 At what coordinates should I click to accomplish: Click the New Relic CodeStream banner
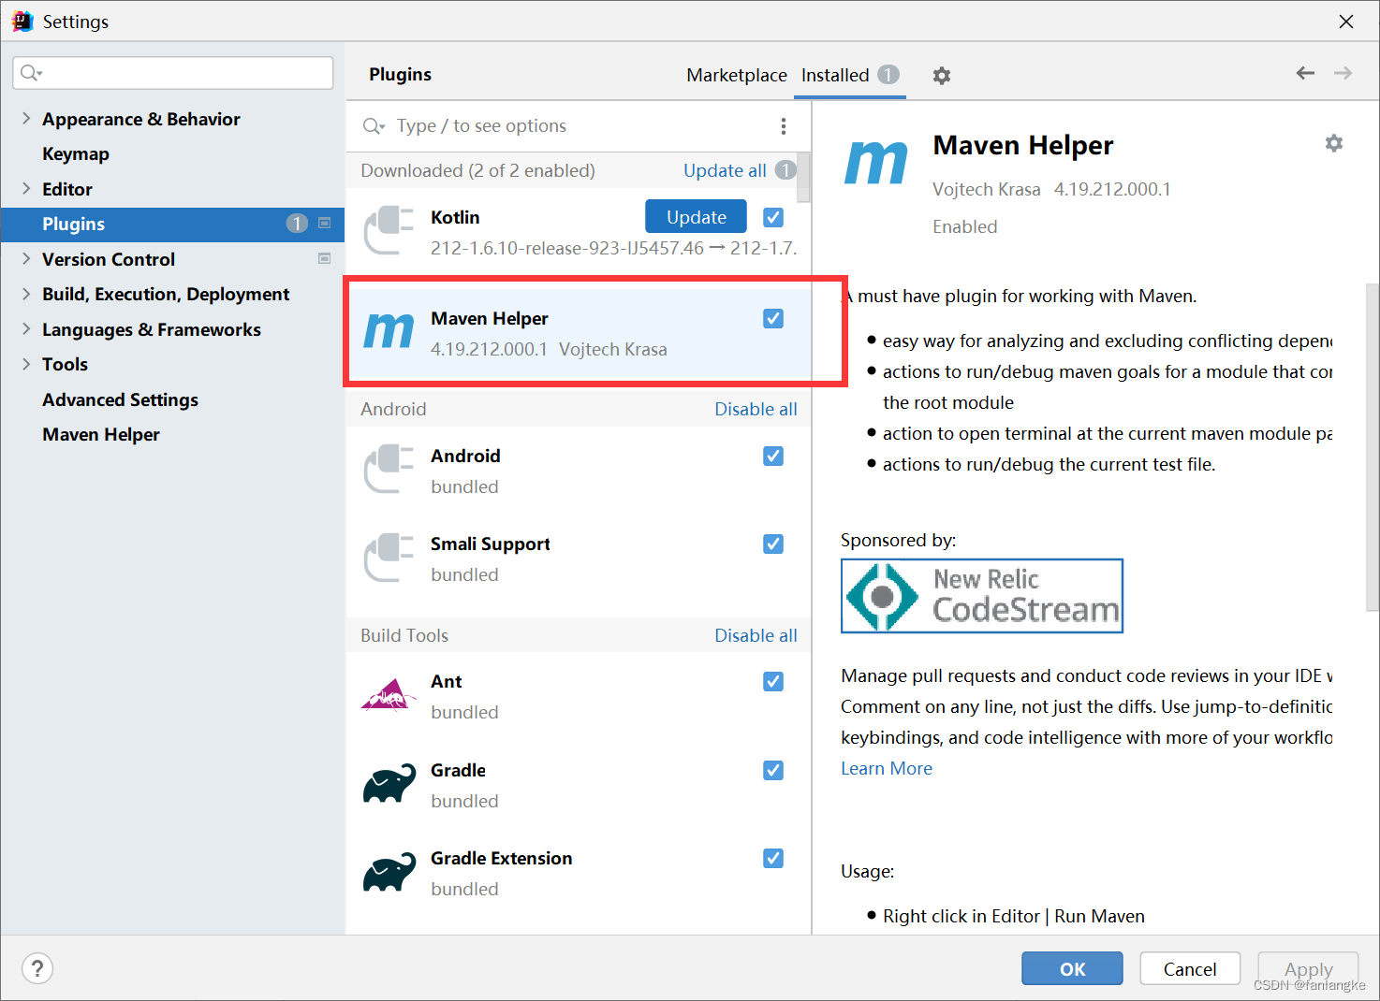pyautogui.click(x=982, y=596)
